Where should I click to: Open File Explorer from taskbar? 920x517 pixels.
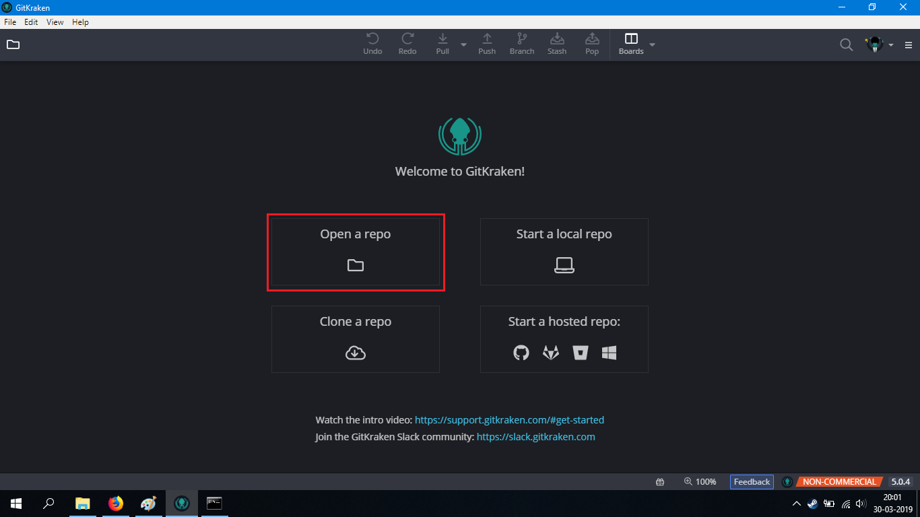[x=83, y=504]
